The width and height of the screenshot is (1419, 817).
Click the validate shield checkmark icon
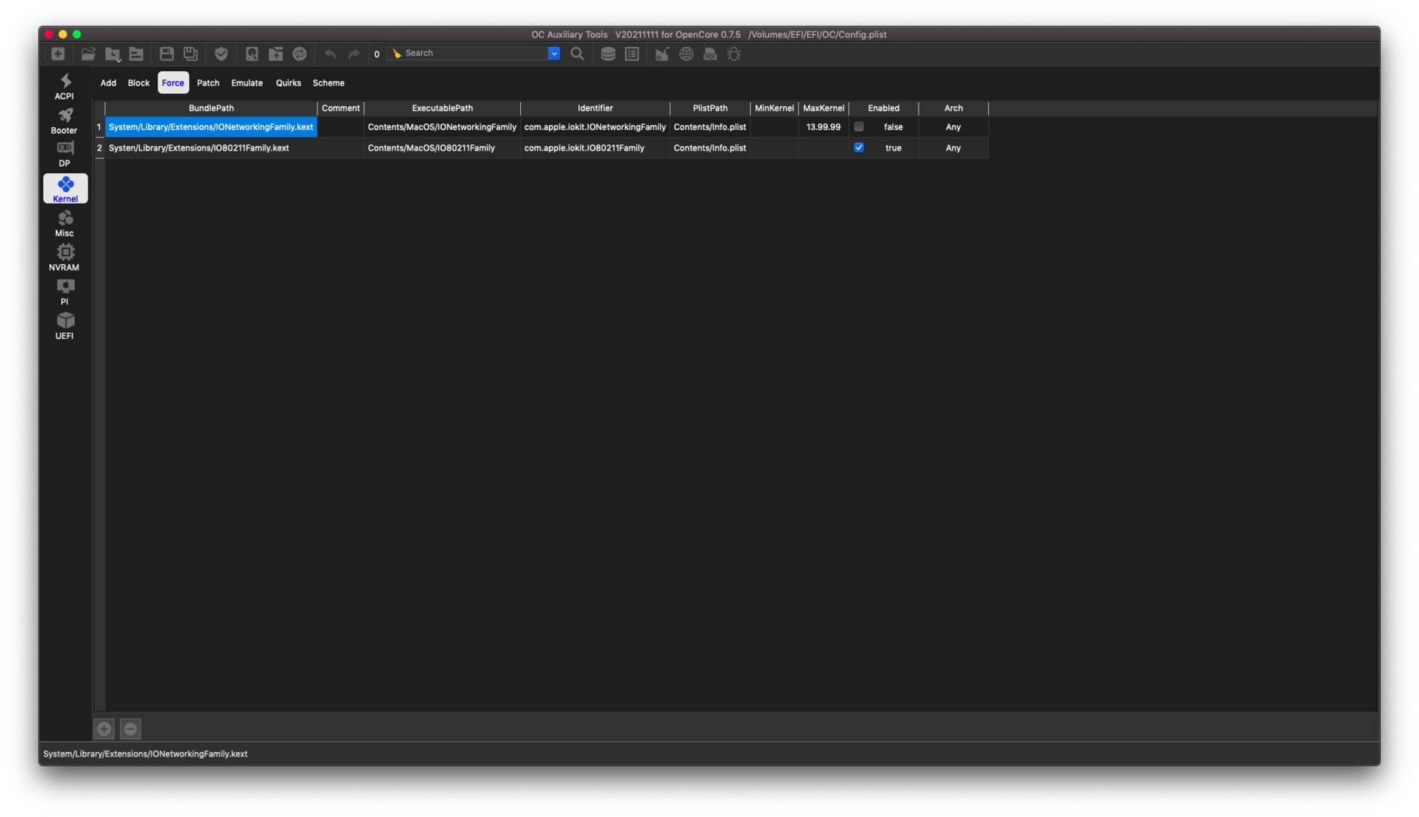[x=222, y=54]
